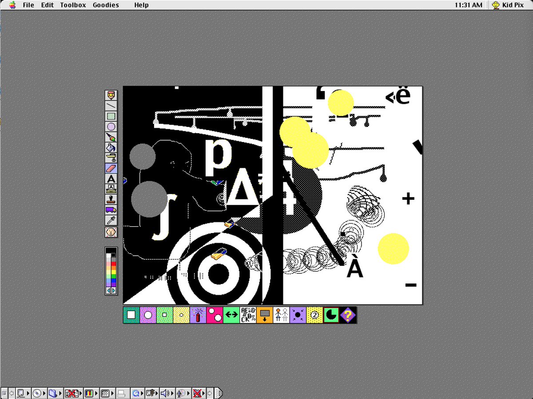Pick the yellow color swatch in palette
533x399 pixels.
pos(114,272)
